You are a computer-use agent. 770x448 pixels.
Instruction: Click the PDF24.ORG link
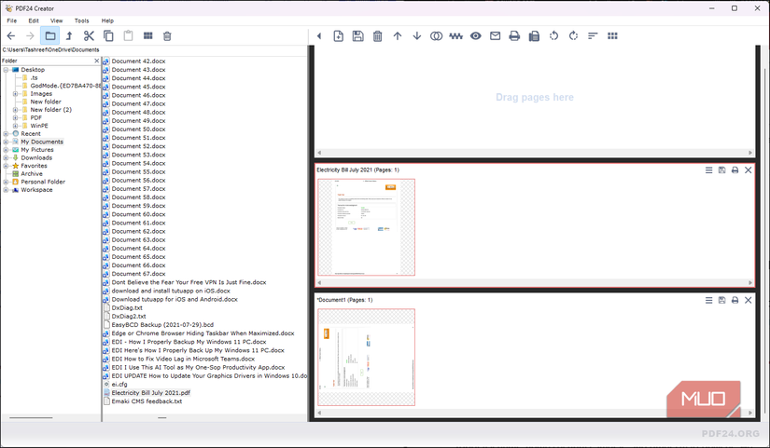[730, 434]
